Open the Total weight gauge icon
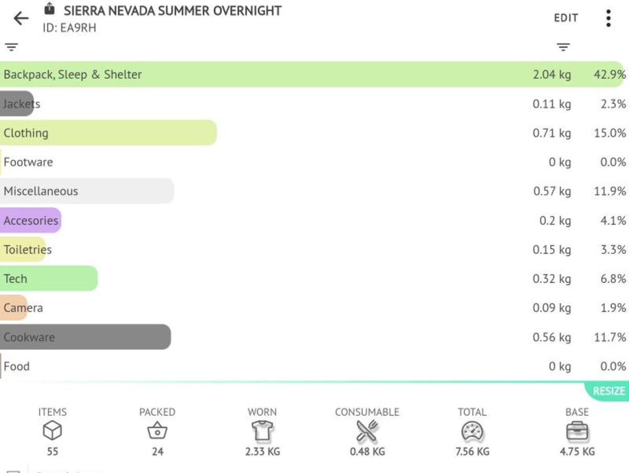 pyautogui.click(x=471, y=431)
